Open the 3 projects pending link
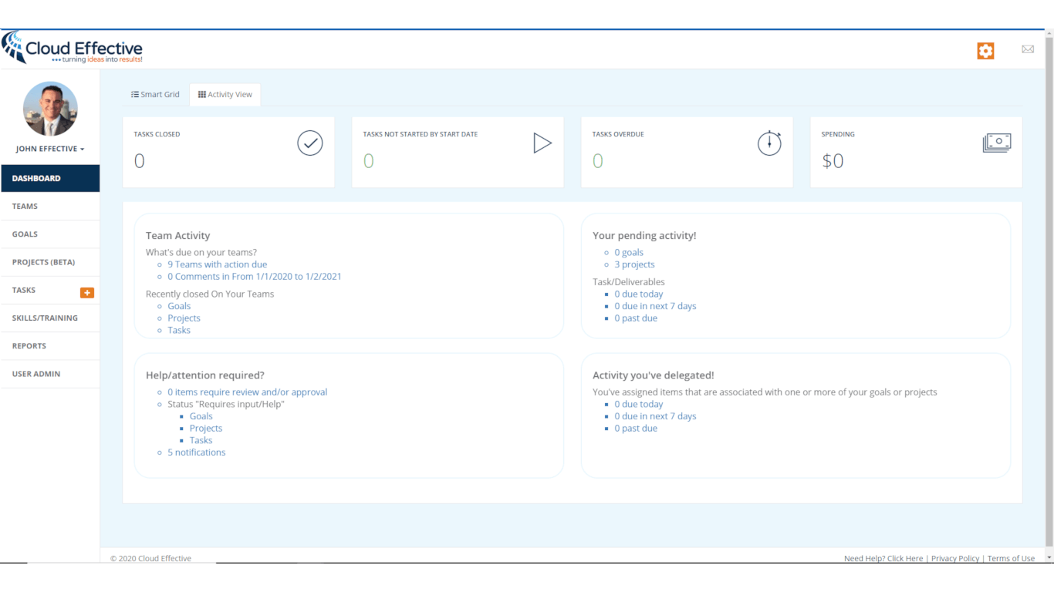 point(634,264)
